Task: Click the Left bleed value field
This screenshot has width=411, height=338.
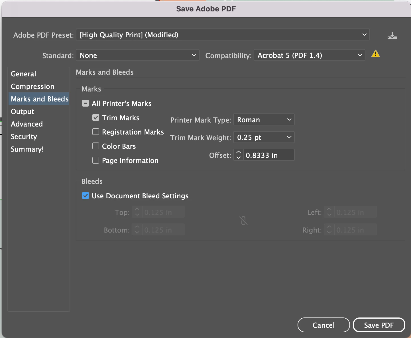Action: pos(355,212)
